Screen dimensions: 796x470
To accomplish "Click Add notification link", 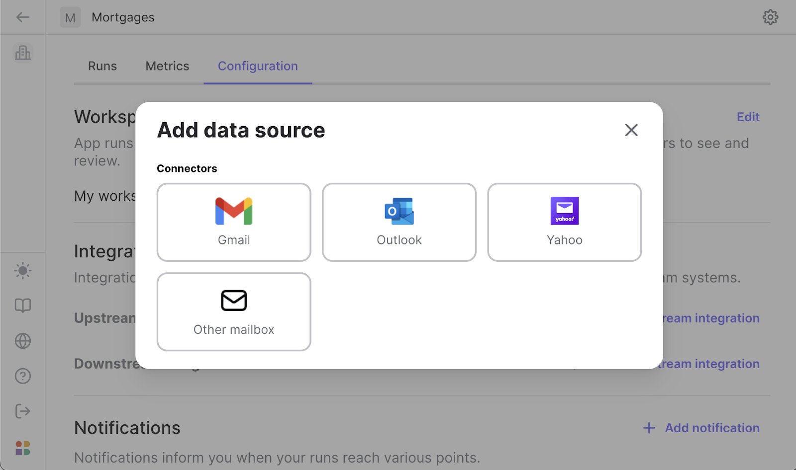I will (x=701, y=428).
